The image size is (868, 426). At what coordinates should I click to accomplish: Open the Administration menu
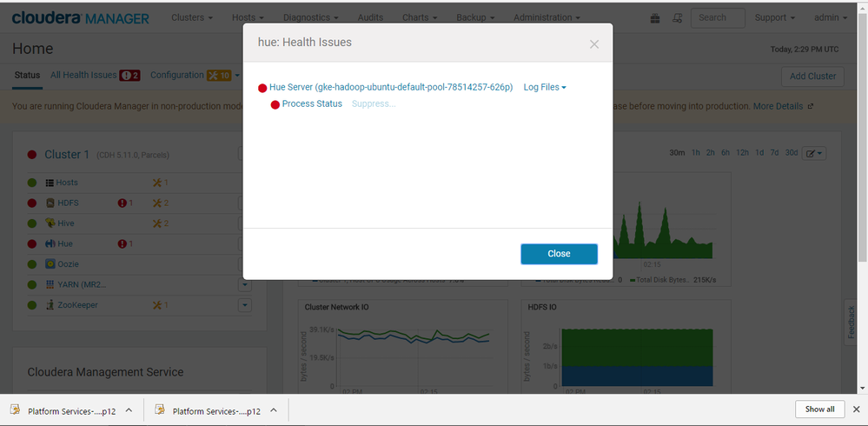tap(547, 17)
